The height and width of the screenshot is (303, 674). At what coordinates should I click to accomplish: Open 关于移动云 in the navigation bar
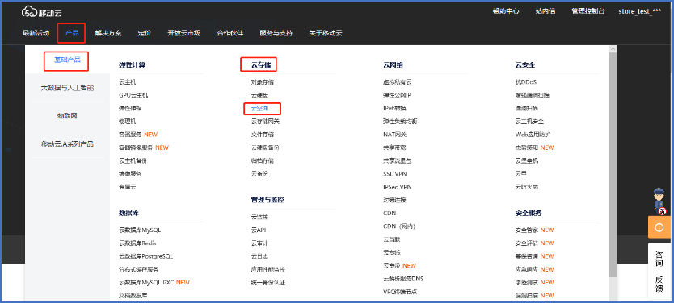[326, 33]
